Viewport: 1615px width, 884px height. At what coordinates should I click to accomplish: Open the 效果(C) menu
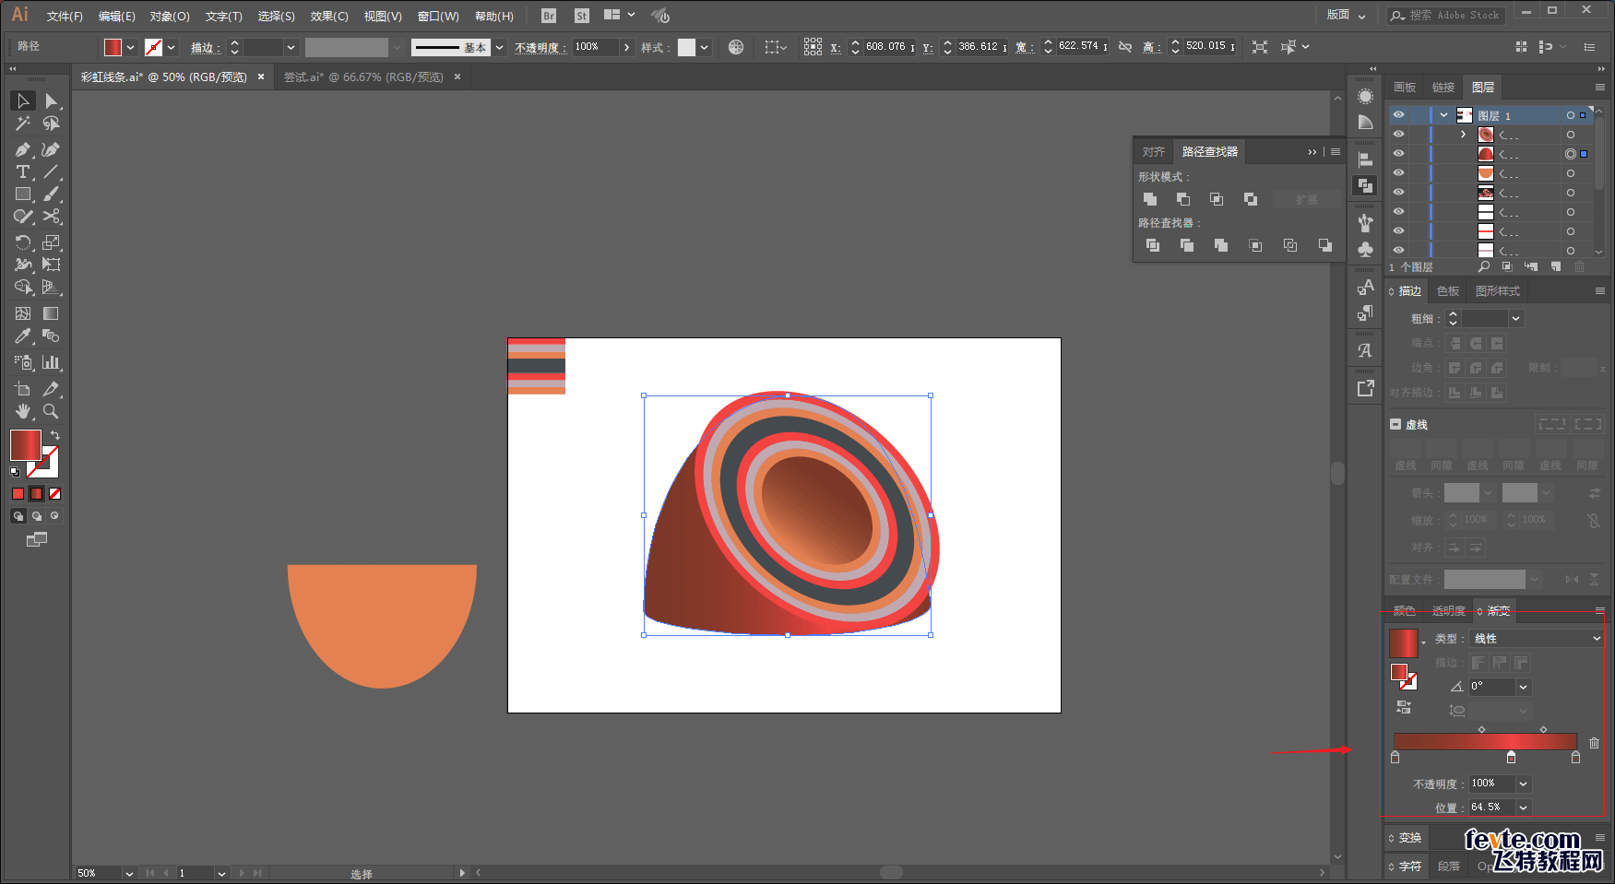[x=328, y=16]
